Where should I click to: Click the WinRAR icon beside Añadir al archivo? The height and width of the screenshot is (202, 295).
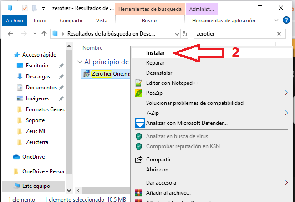pyautogui.click(x=139, y=193)
